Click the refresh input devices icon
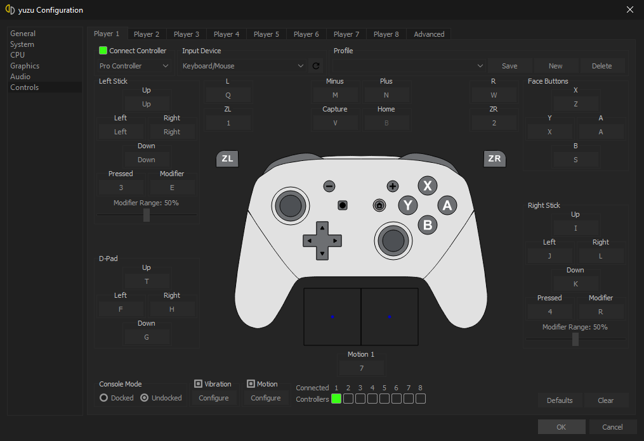Screen dimensions: 644x441 coord(316,66)
